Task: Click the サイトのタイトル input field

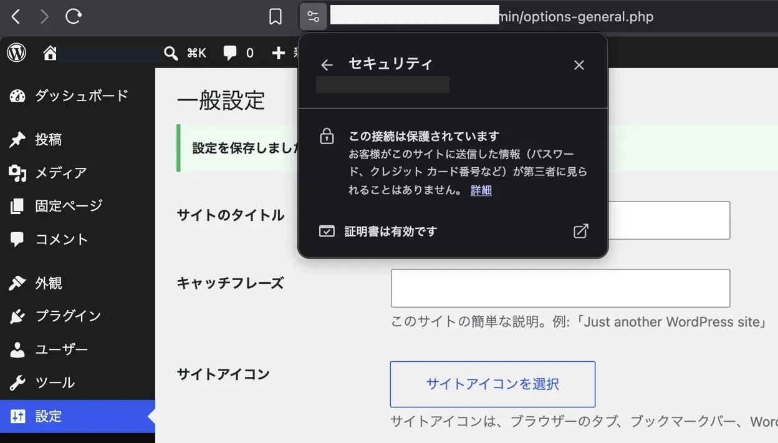Action: pos(669,220)
